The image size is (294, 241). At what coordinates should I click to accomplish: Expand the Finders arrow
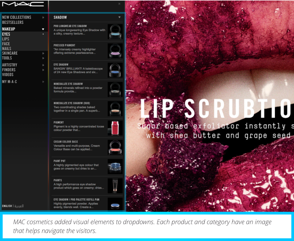[43, 70]
